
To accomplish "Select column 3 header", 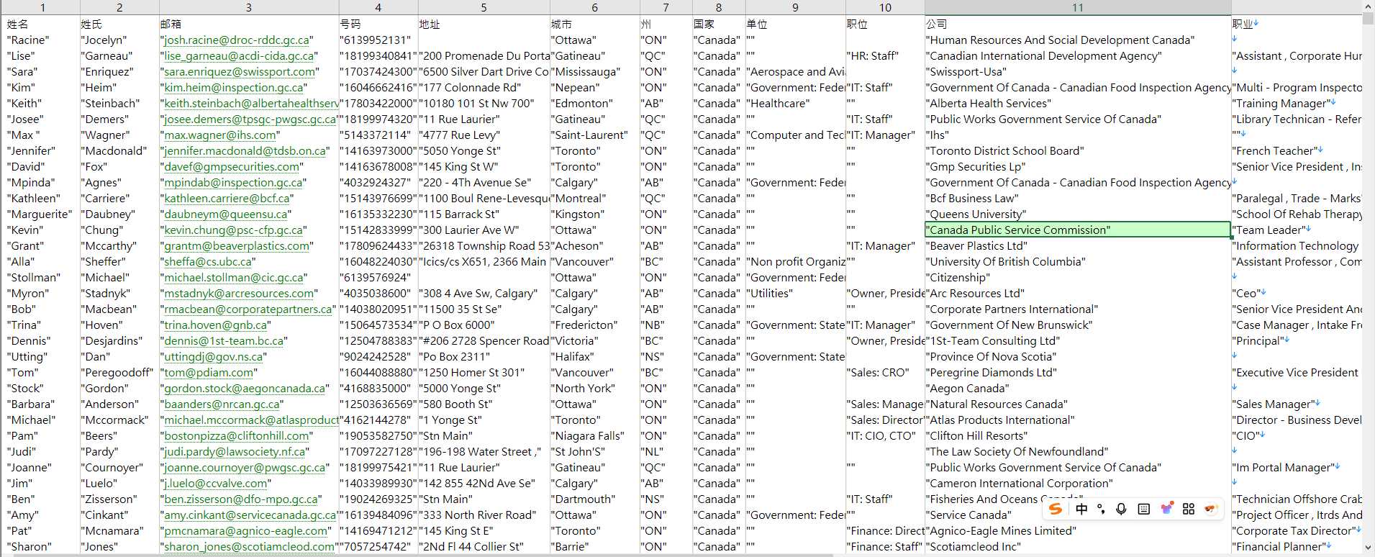I will (249, 7).
